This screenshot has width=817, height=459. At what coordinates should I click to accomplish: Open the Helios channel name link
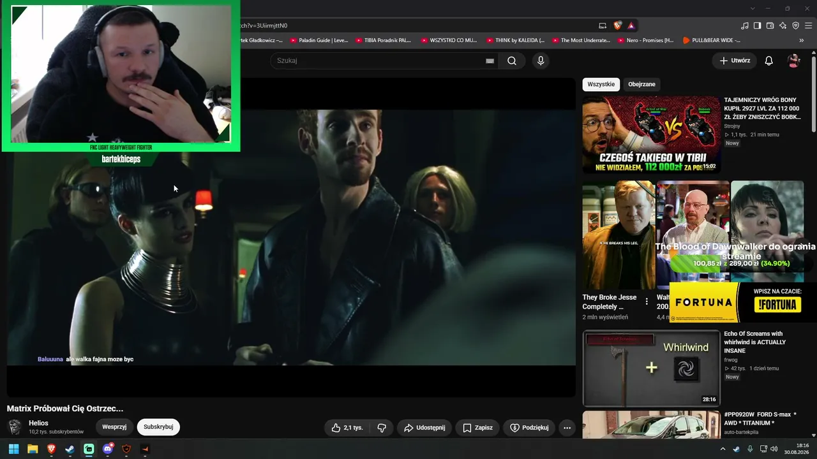pyautogui.click(x=38, y=423)
